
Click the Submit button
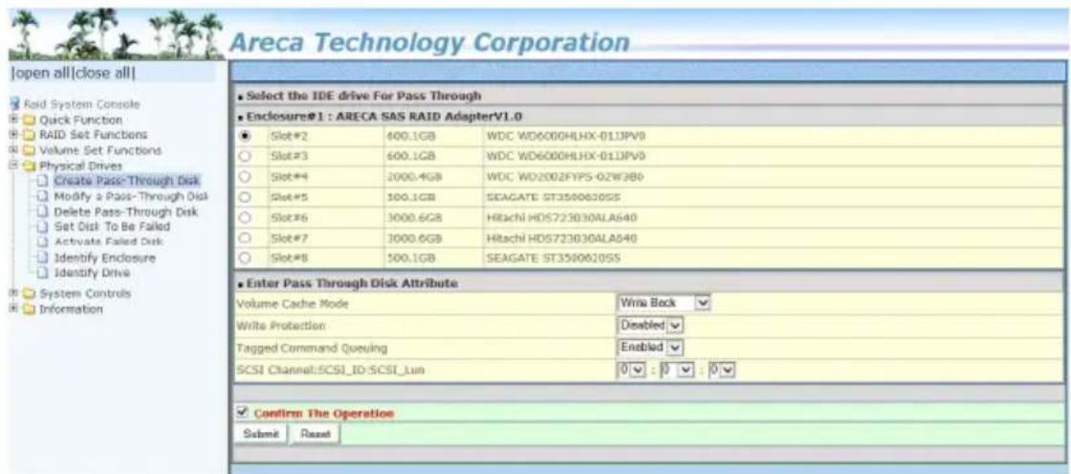(x=259, y=435)
